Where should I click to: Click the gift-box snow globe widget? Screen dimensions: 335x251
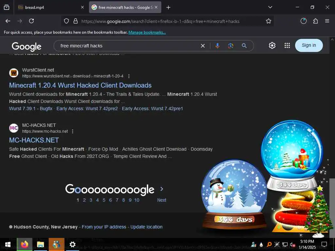point(292,156)
